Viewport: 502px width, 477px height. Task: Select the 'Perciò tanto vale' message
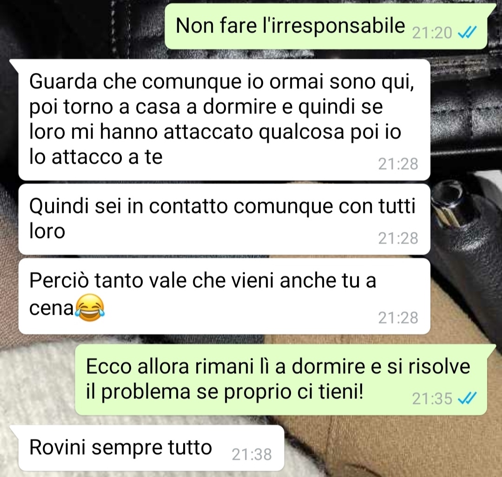point(224,296)
